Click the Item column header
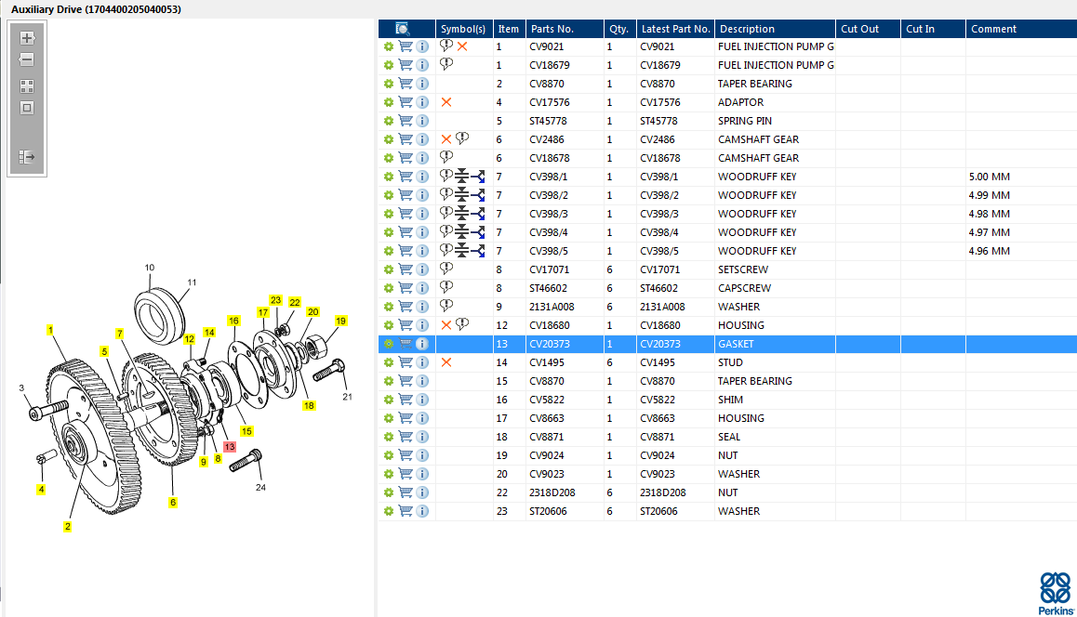This screenshot has height=617, width=1077. [508, 29]
